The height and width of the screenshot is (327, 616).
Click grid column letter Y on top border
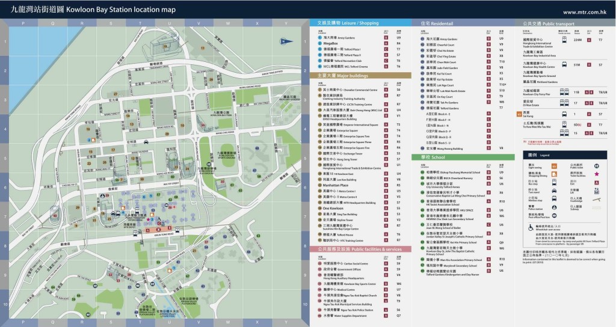286,23
